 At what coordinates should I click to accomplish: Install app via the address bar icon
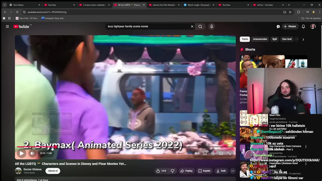[285, 12]
